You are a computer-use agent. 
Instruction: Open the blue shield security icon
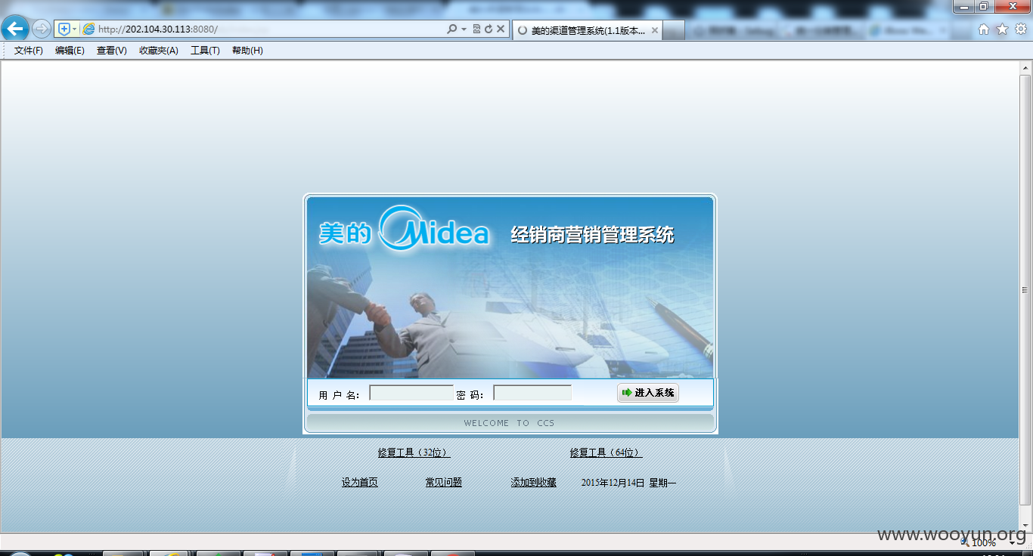coord(64,29)
